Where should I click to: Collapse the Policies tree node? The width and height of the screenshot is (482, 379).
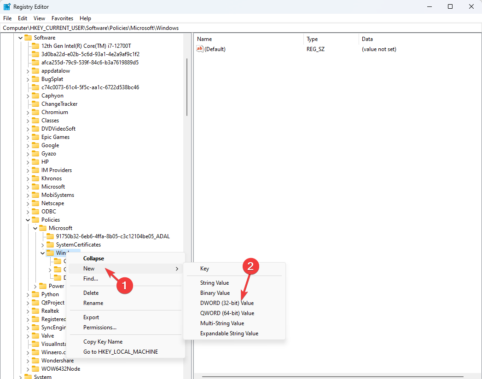[28, 219]
